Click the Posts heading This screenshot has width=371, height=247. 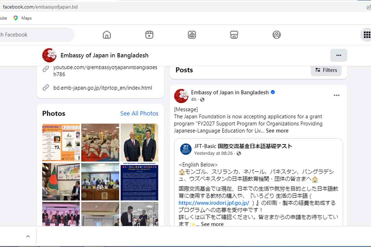tap(184, 70)
